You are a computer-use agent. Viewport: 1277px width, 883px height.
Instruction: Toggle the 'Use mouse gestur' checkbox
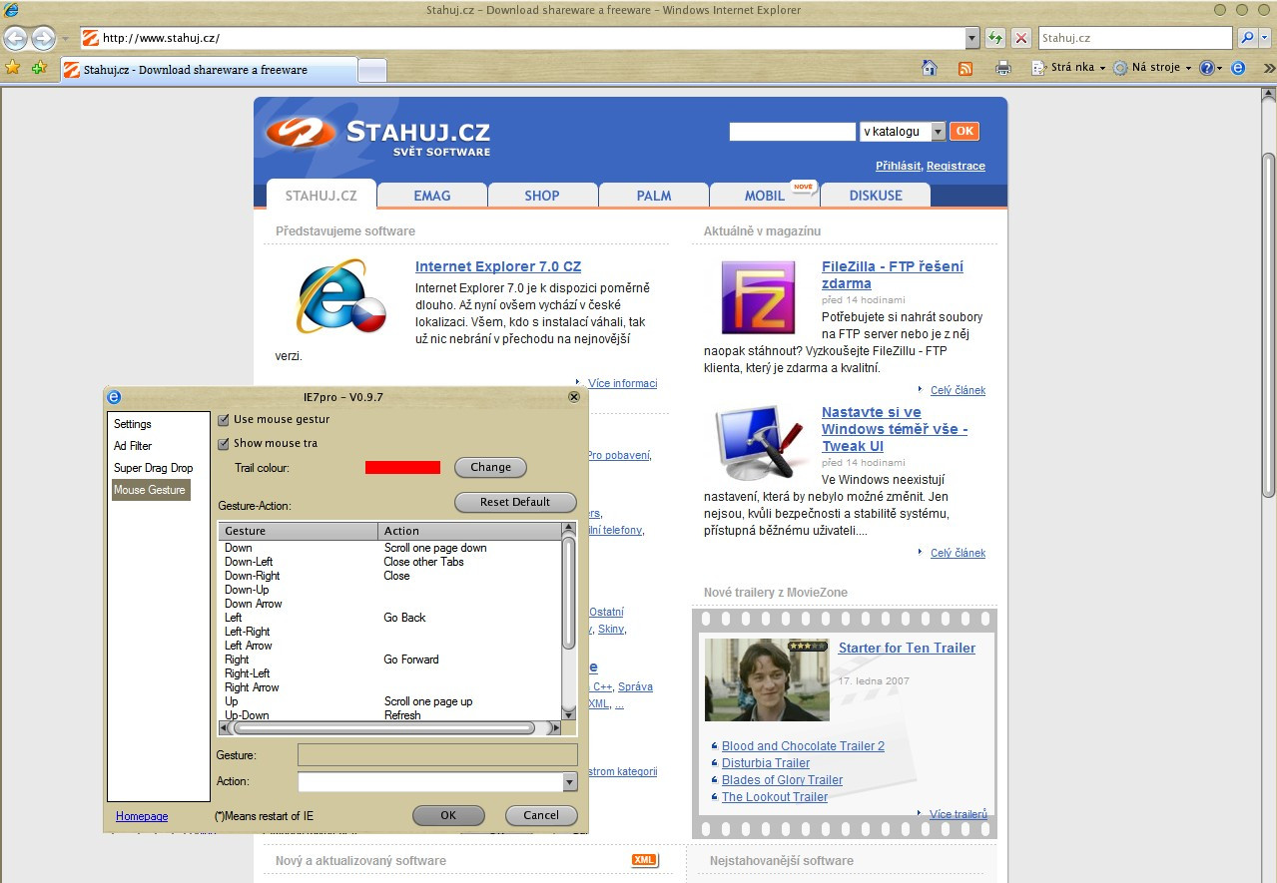[x=224, y=420]
